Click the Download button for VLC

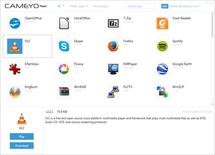pyautogui.click(x=22, y=145)
